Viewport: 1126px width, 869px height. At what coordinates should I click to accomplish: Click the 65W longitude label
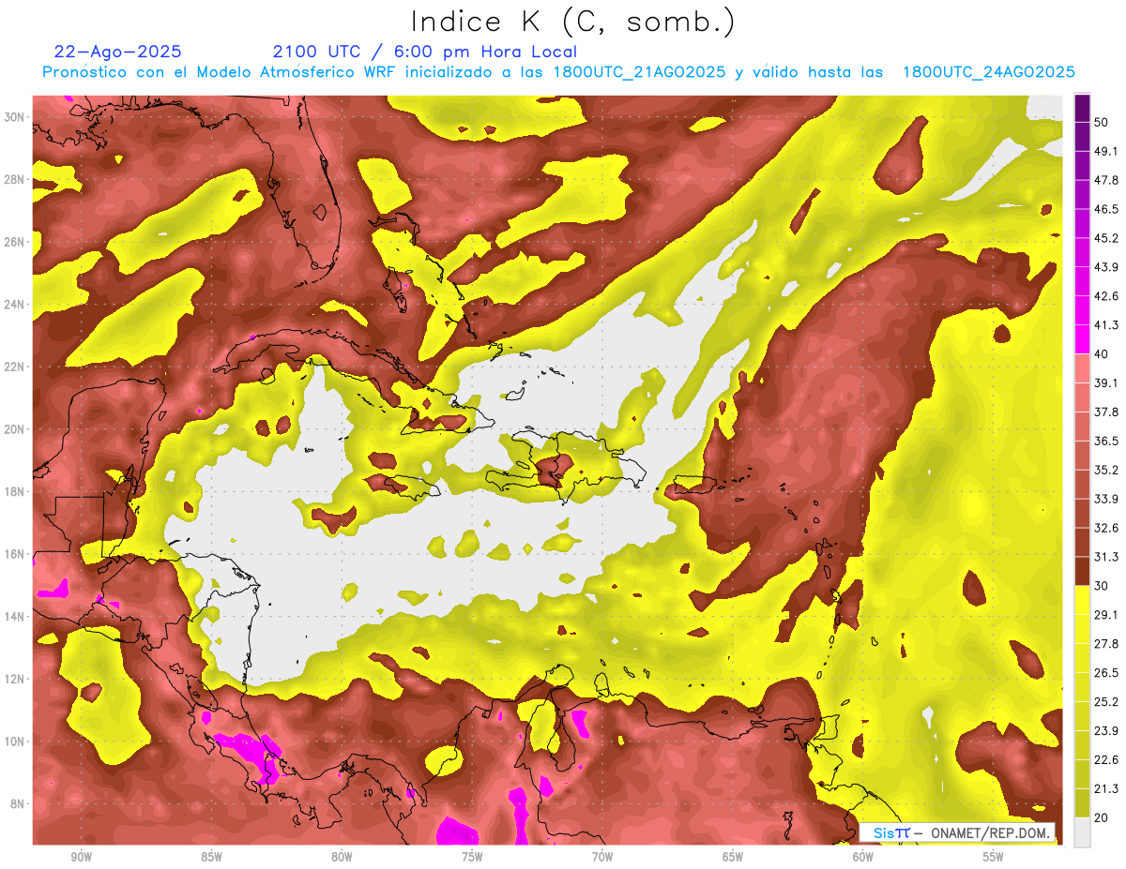[x=733, y=858]
